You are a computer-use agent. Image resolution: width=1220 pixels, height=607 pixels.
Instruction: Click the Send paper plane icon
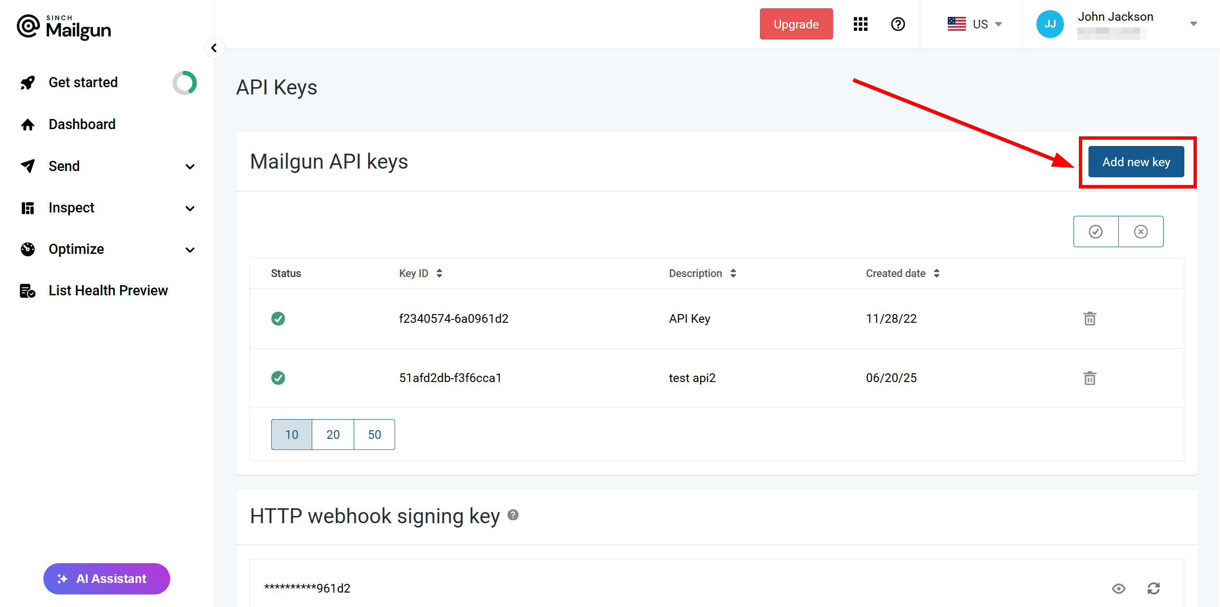click(x=28, y=166)
